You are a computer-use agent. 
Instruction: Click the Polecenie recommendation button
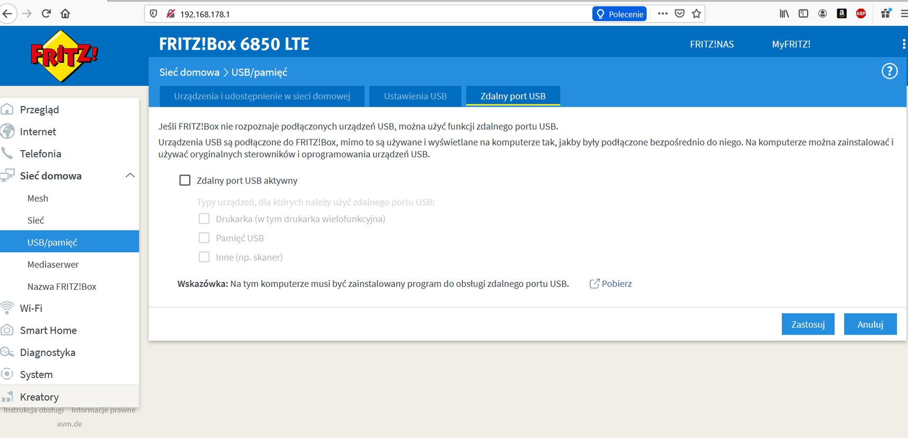[619, 14]
